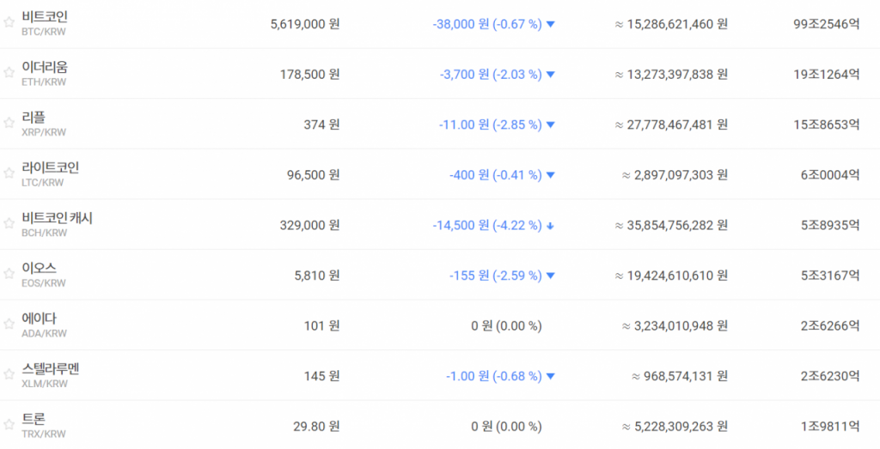Click the 라이트코인 price 96,500 원

(313, 175)
